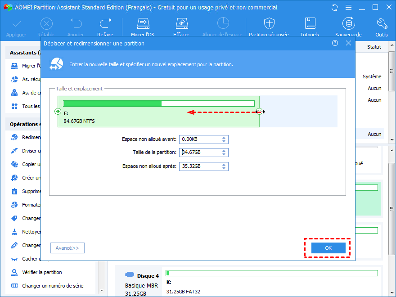Click the Redimensionner operation icon

(14, 137)
